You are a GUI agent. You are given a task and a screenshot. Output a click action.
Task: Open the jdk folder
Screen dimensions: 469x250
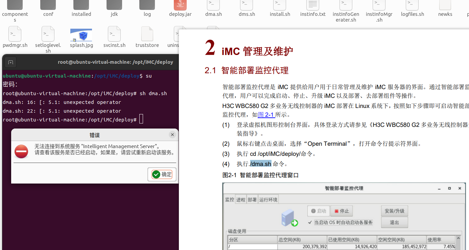tap(114, 5)
